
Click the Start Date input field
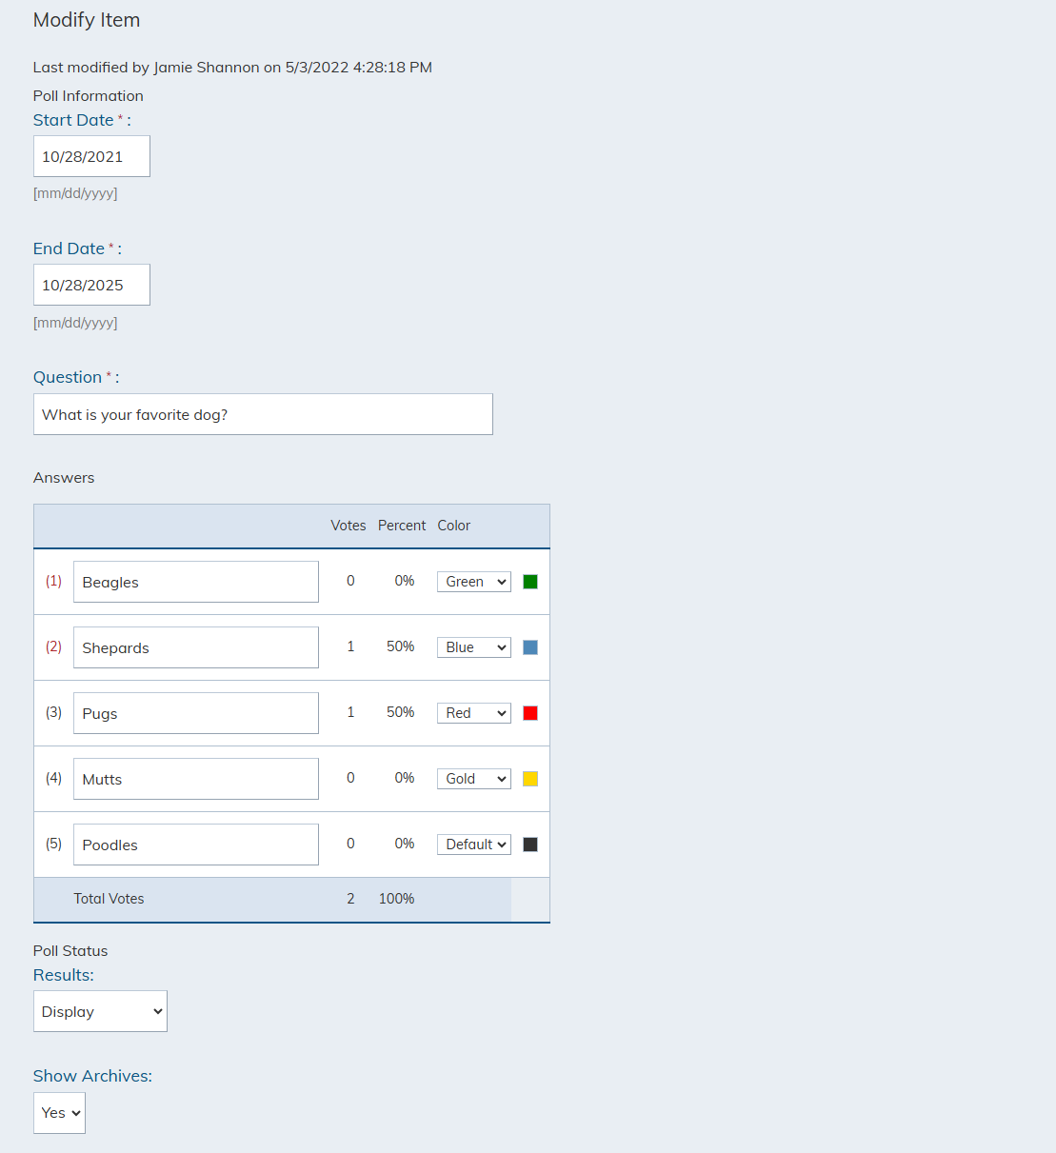(91, 156)
